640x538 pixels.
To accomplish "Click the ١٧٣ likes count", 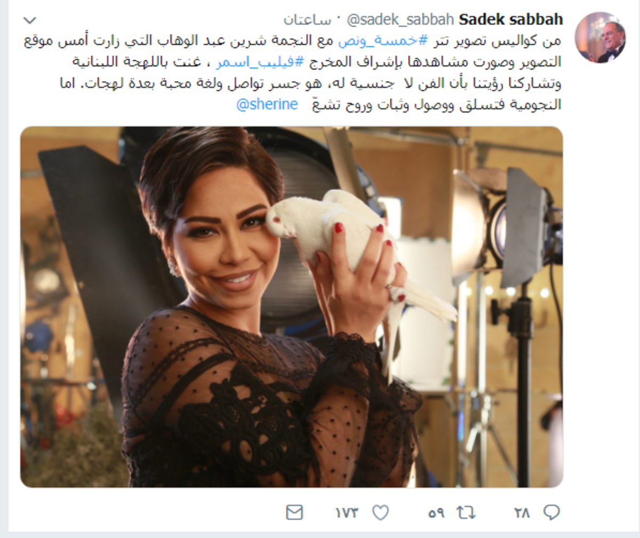I will pos(347,513).
